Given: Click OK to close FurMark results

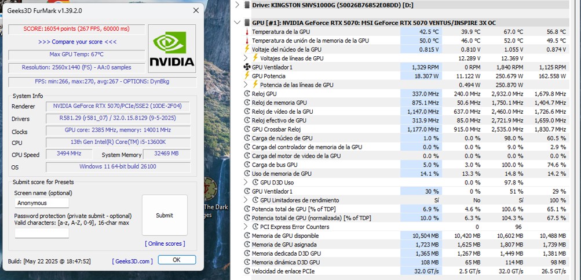Looking at the screenshot, I should point(177,260).
